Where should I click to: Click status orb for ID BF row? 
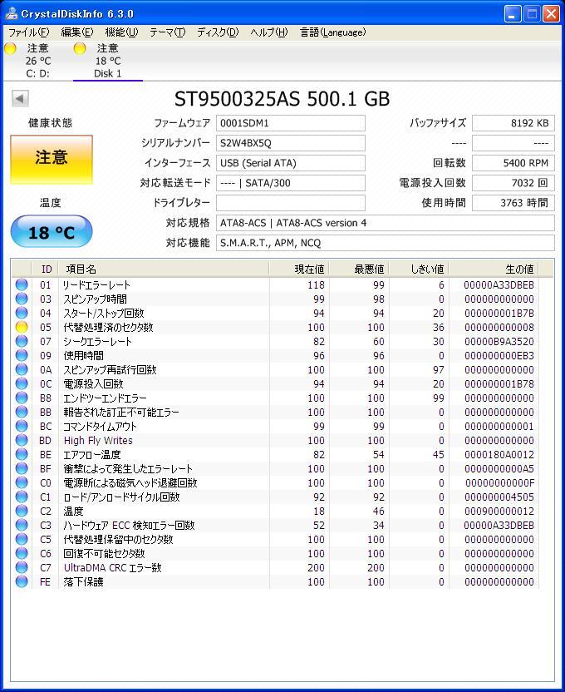pyautogui.click(x=22, y=468)
